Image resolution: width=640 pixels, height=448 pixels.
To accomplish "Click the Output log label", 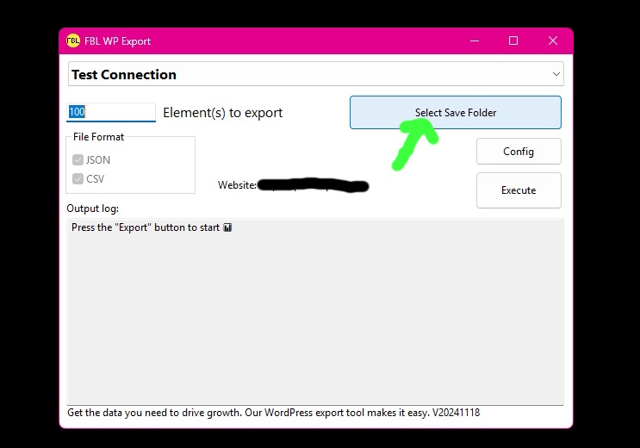I will coord(92,208).
